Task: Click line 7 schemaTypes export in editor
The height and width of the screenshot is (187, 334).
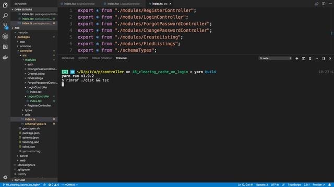Action: (117, 50)
